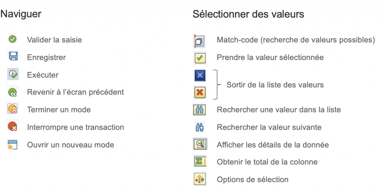Click the Obtenir le total de la colonne text
Image resolution: width=384 pixels, height=193 pixels.
pyautogui.click(x=267, y=162)
